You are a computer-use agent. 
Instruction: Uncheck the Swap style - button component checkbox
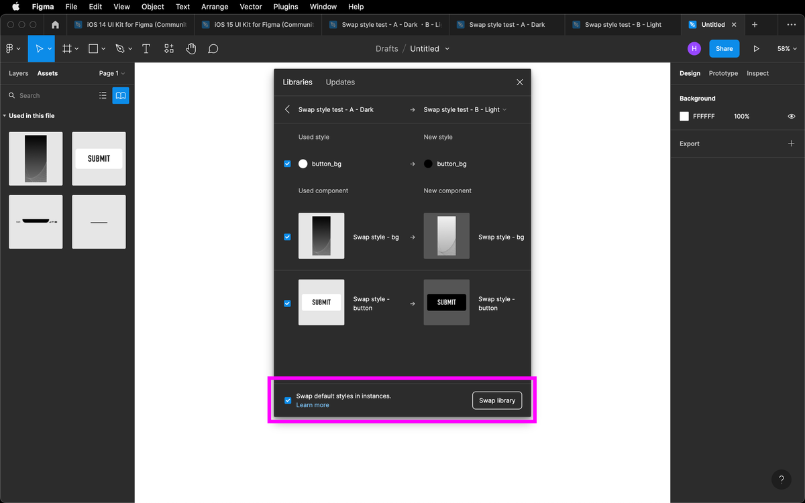[288, 303]
